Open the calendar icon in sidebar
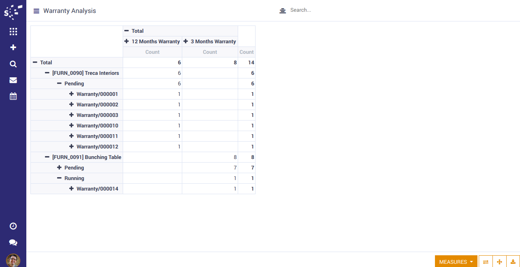The width and height of the screenshot is (520, 267). pyautogui.click(x=13, y=96)
